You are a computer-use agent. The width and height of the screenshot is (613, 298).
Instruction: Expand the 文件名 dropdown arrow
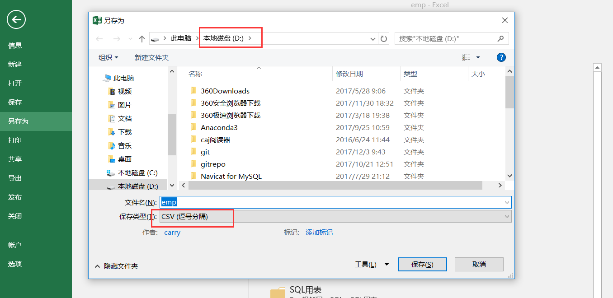tap(507, 203)
